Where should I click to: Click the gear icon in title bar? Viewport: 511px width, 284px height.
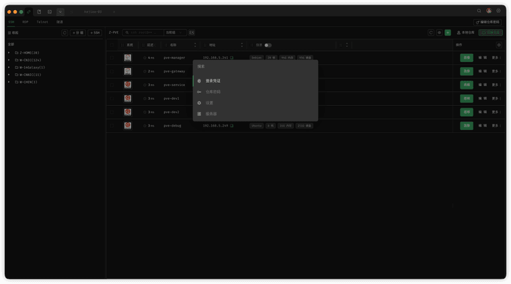coord(498,11)
